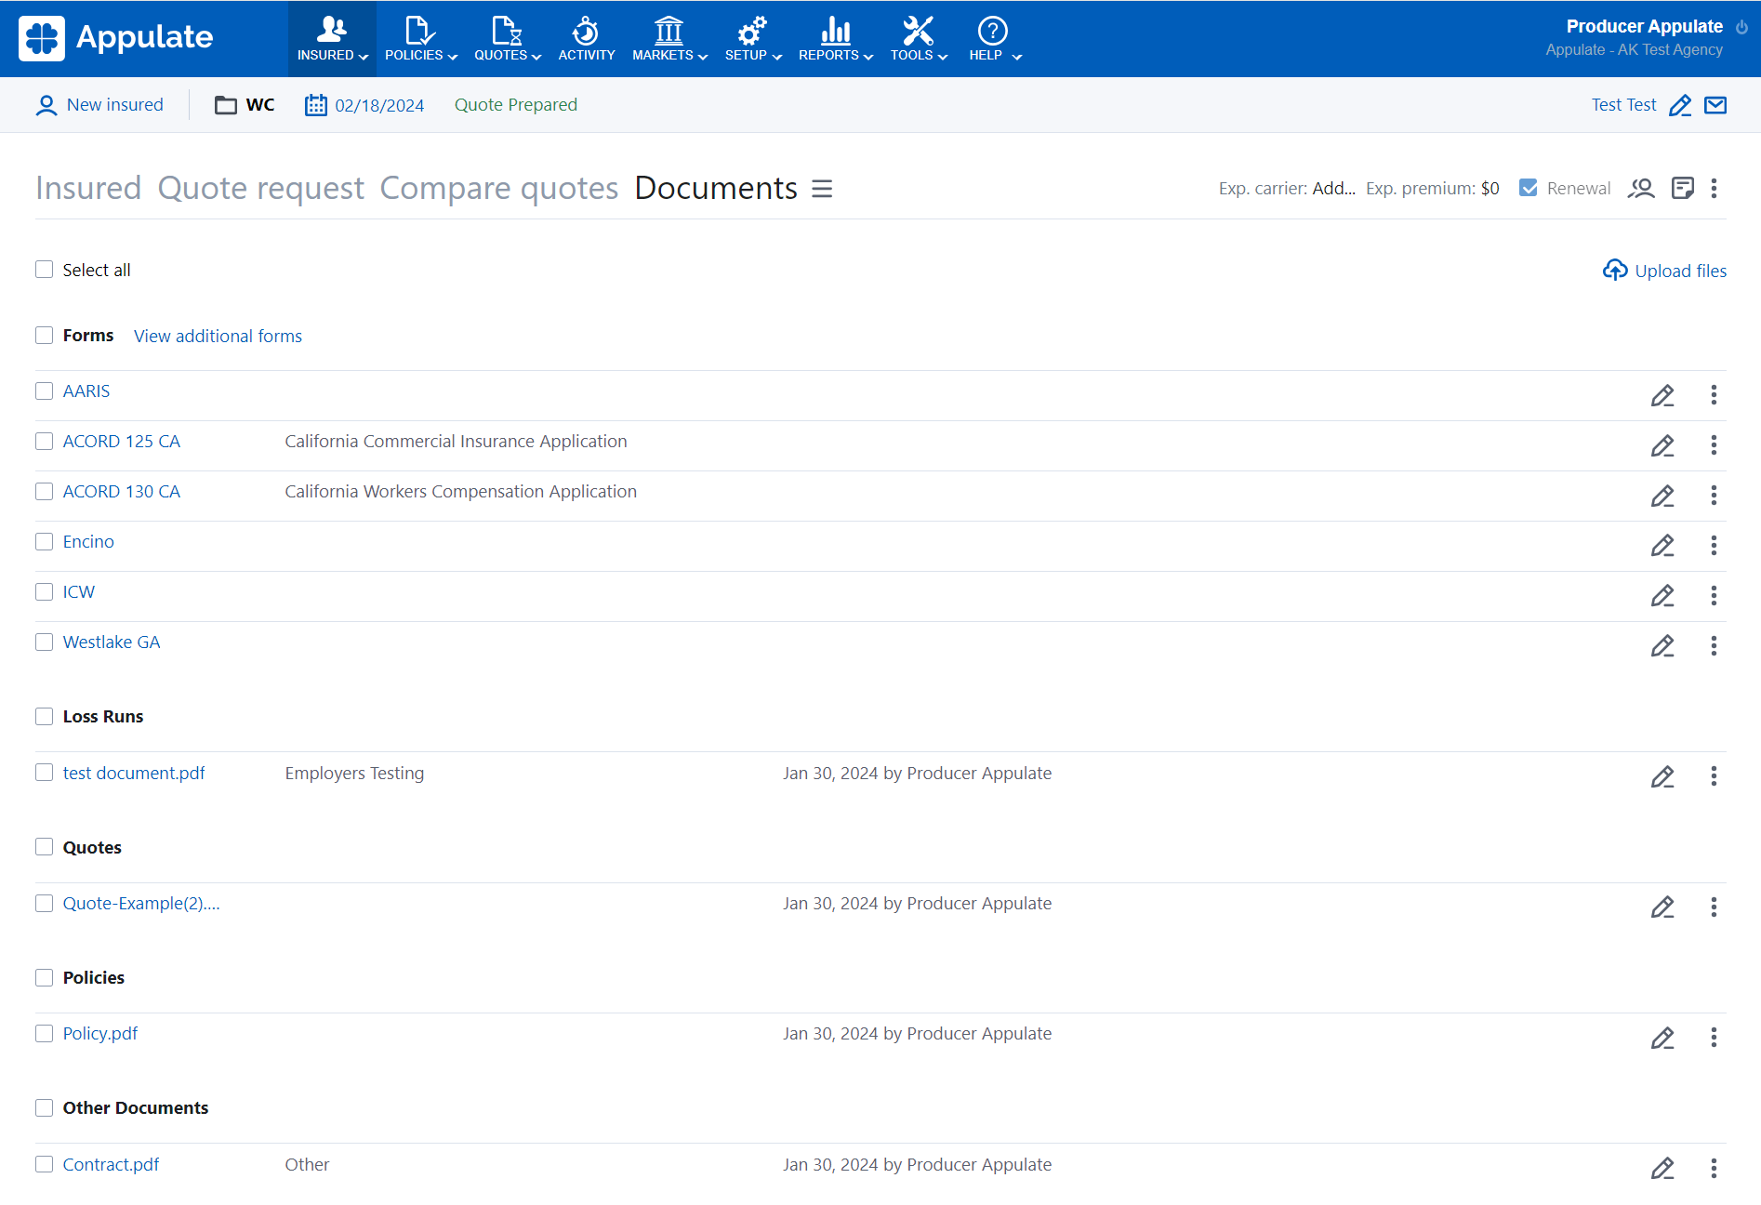This screenshot has height=1205, width=1761.
Task: Click the assign user icon beside Renewal
Action: pyautogui.click(x=1641, y=189)
